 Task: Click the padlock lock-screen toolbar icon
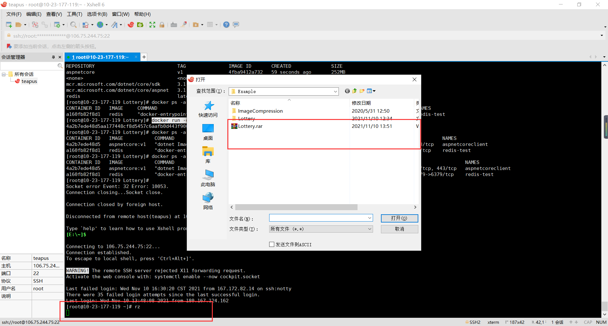point(162,25)
